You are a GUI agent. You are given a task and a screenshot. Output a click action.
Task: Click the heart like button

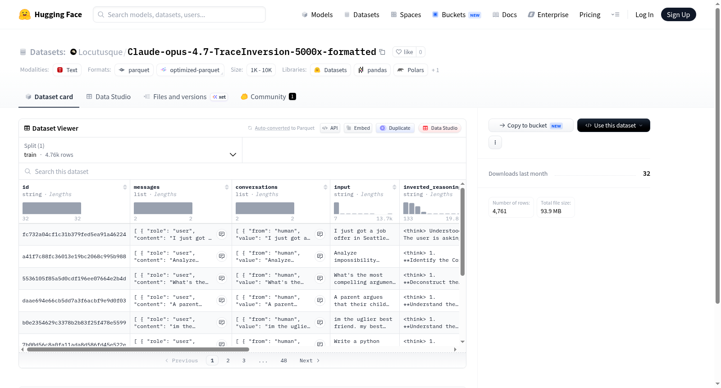coord(404,52)
